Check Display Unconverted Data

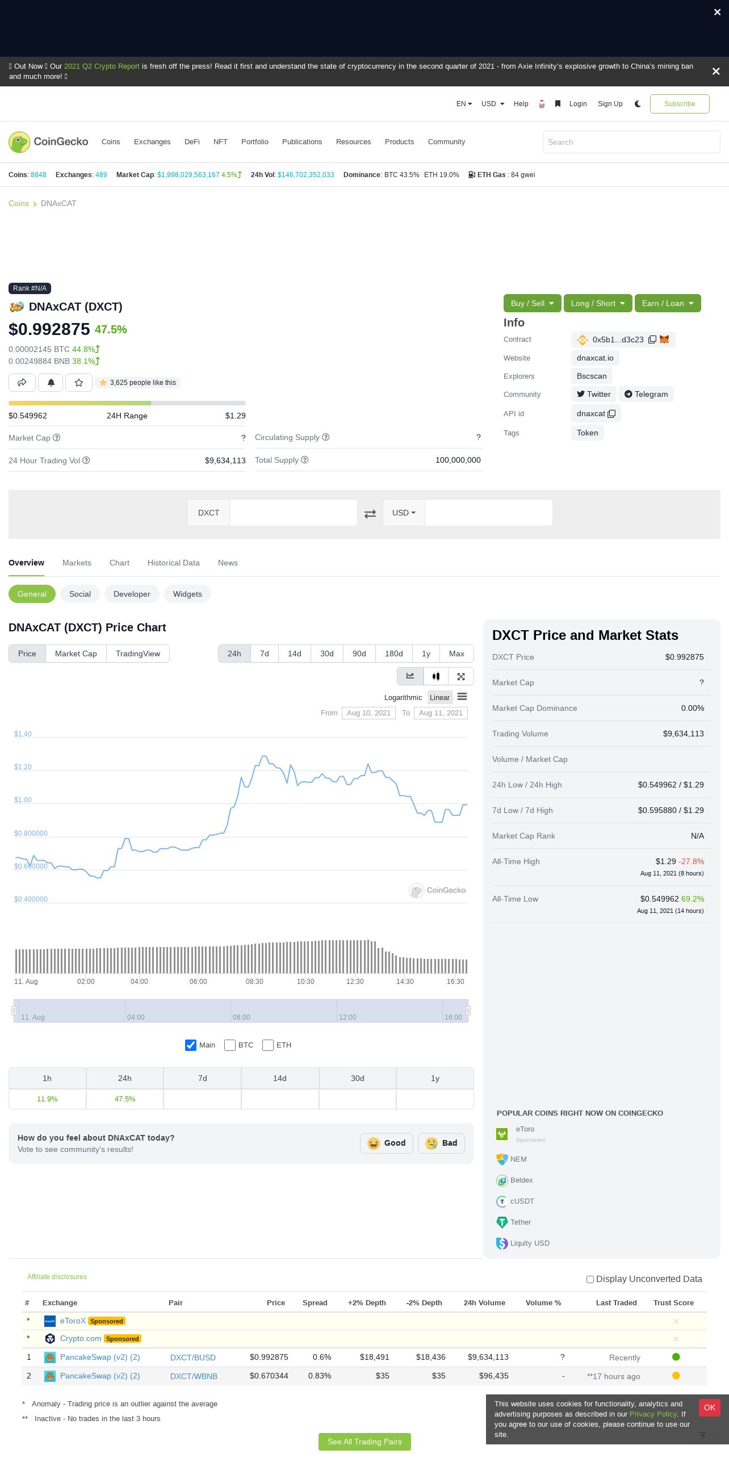pos(590,1280)
